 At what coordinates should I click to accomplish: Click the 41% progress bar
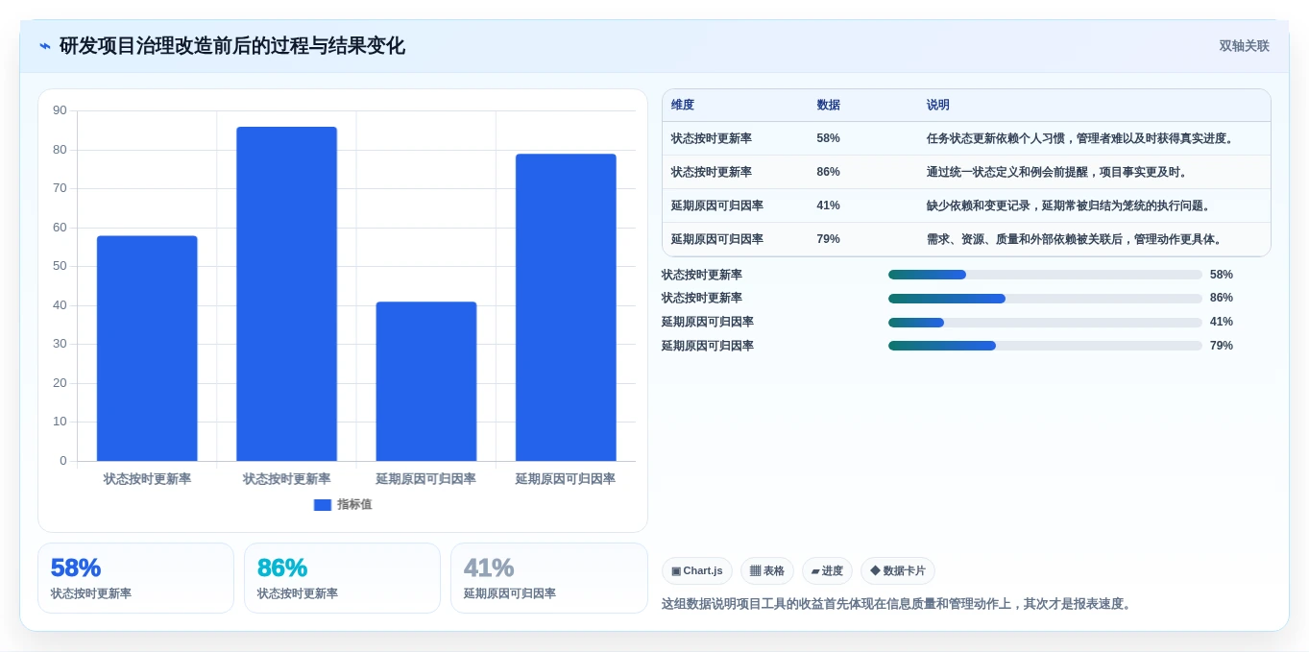pyautogui.click(x=1045, y=323)
